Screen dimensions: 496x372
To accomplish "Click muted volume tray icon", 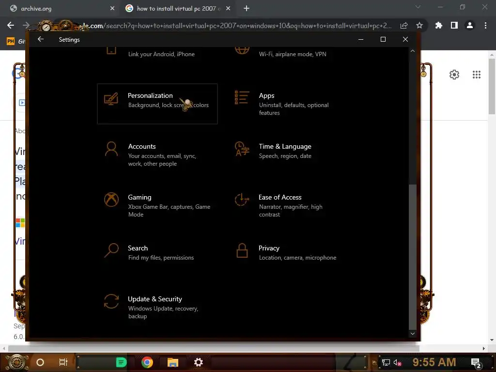I will point(397,362).
